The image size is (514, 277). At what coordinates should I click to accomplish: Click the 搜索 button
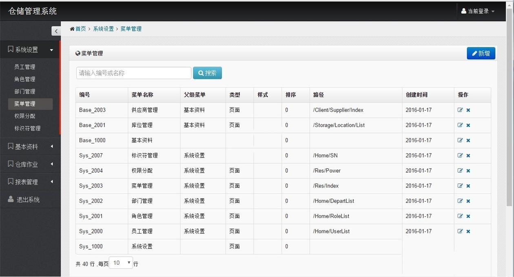tap(207, 73)
